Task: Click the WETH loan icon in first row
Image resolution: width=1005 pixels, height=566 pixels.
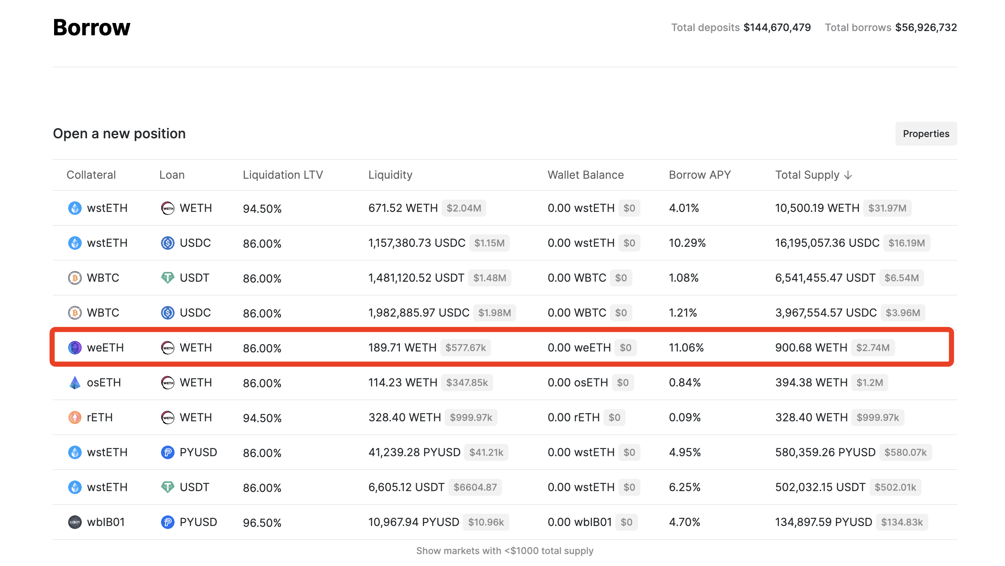Action: coord(168,208)
